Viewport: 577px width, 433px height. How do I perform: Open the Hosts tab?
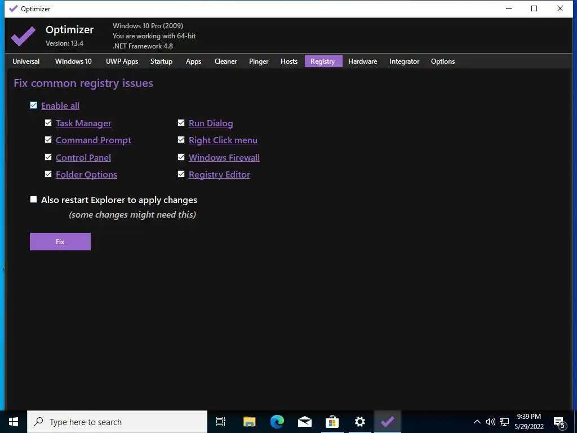(x=289, y=61)
